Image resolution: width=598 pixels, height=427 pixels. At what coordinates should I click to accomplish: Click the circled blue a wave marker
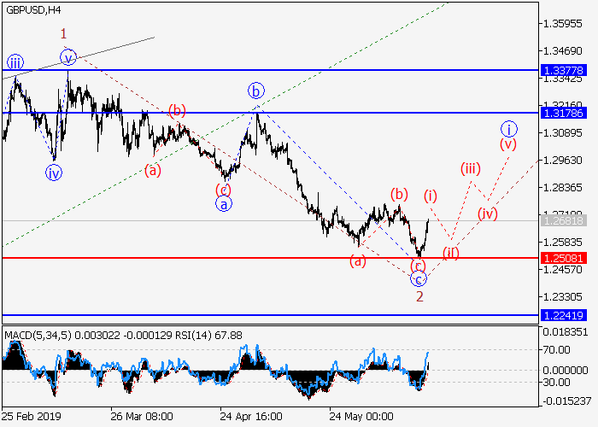(221, 204)
